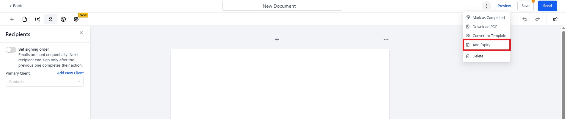Expand the Primary Client Contacts dropdown
The image size is (567, 119).
(x=45, y=82)
